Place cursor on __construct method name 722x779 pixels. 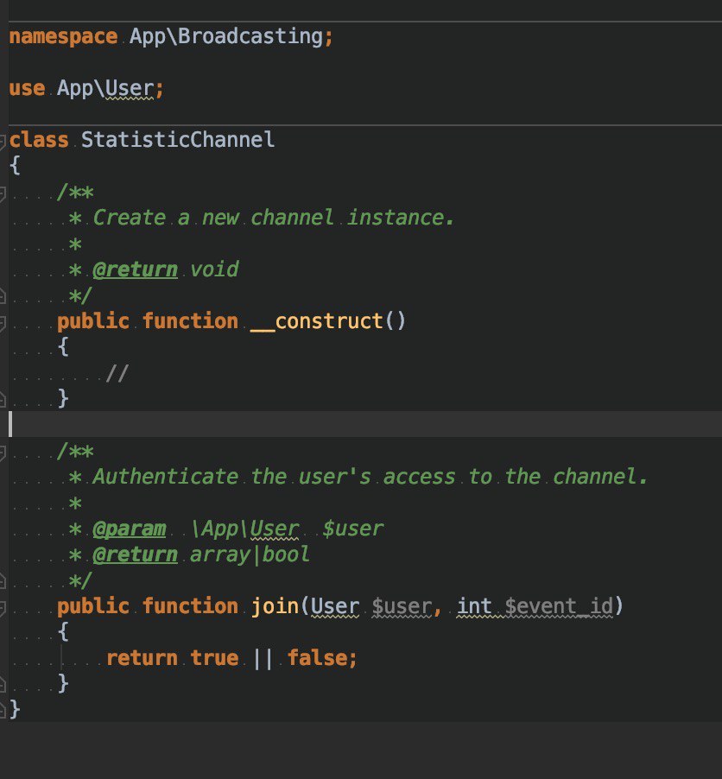tap(317, 321)
